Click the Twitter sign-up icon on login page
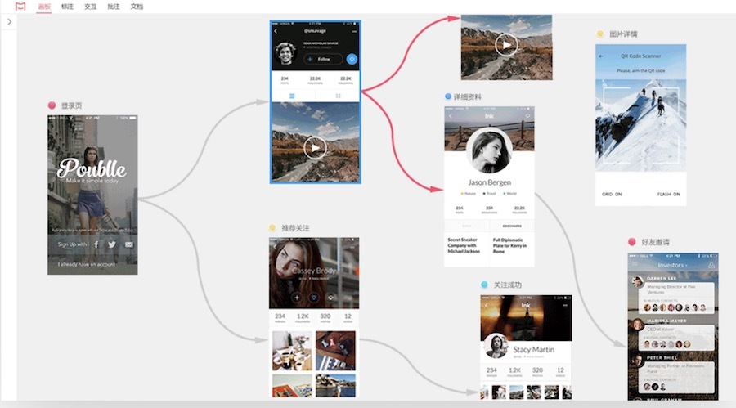The image size is (736, 408). tap(112, 244)
